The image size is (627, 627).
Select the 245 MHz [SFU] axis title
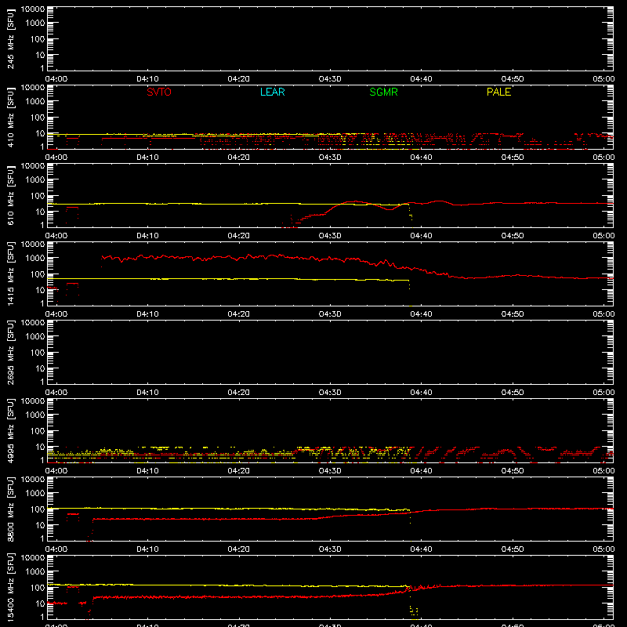10,38
